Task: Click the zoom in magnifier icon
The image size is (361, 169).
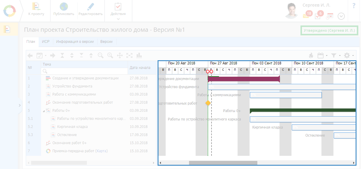Action: point(110,55)
